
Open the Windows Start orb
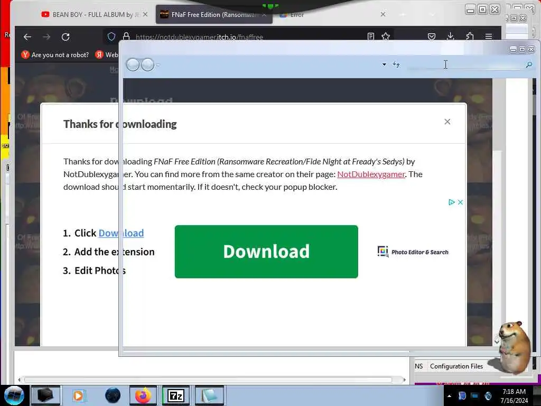pos(14,395)
